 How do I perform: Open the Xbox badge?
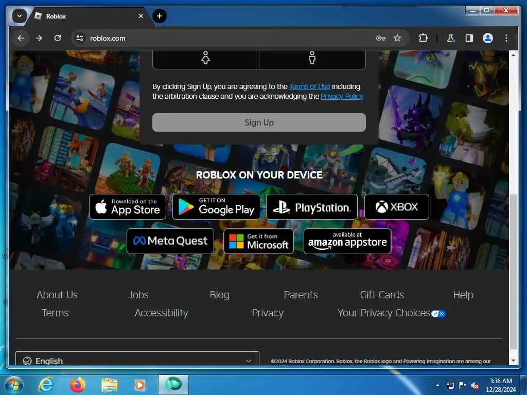[397, 207]
